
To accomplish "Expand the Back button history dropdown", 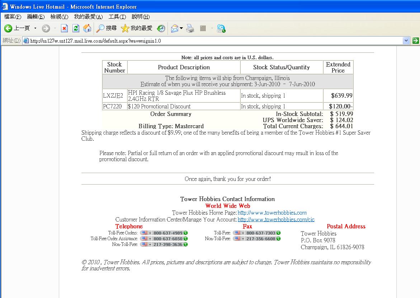I will click(35, 28).
